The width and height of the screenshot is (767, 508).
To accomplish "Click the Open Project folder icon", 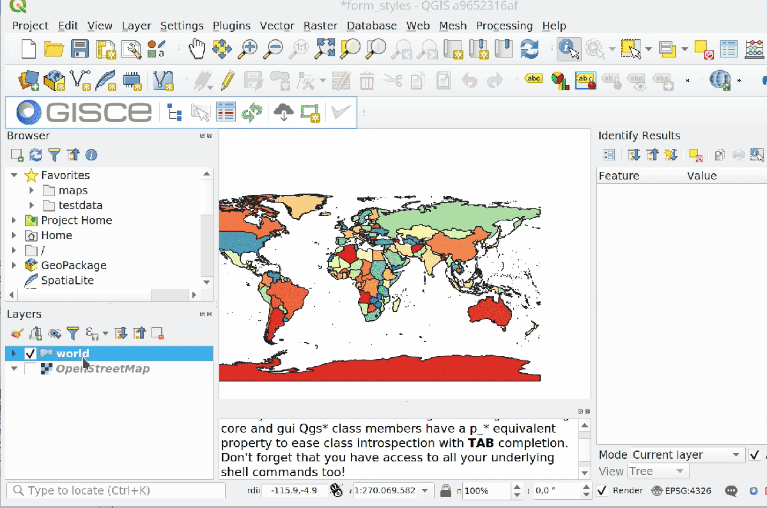I will (54, 49).
